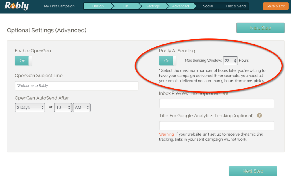Viewport: 291px width, 182px height.
Task: Go to the List step
Action: [125, 6]
